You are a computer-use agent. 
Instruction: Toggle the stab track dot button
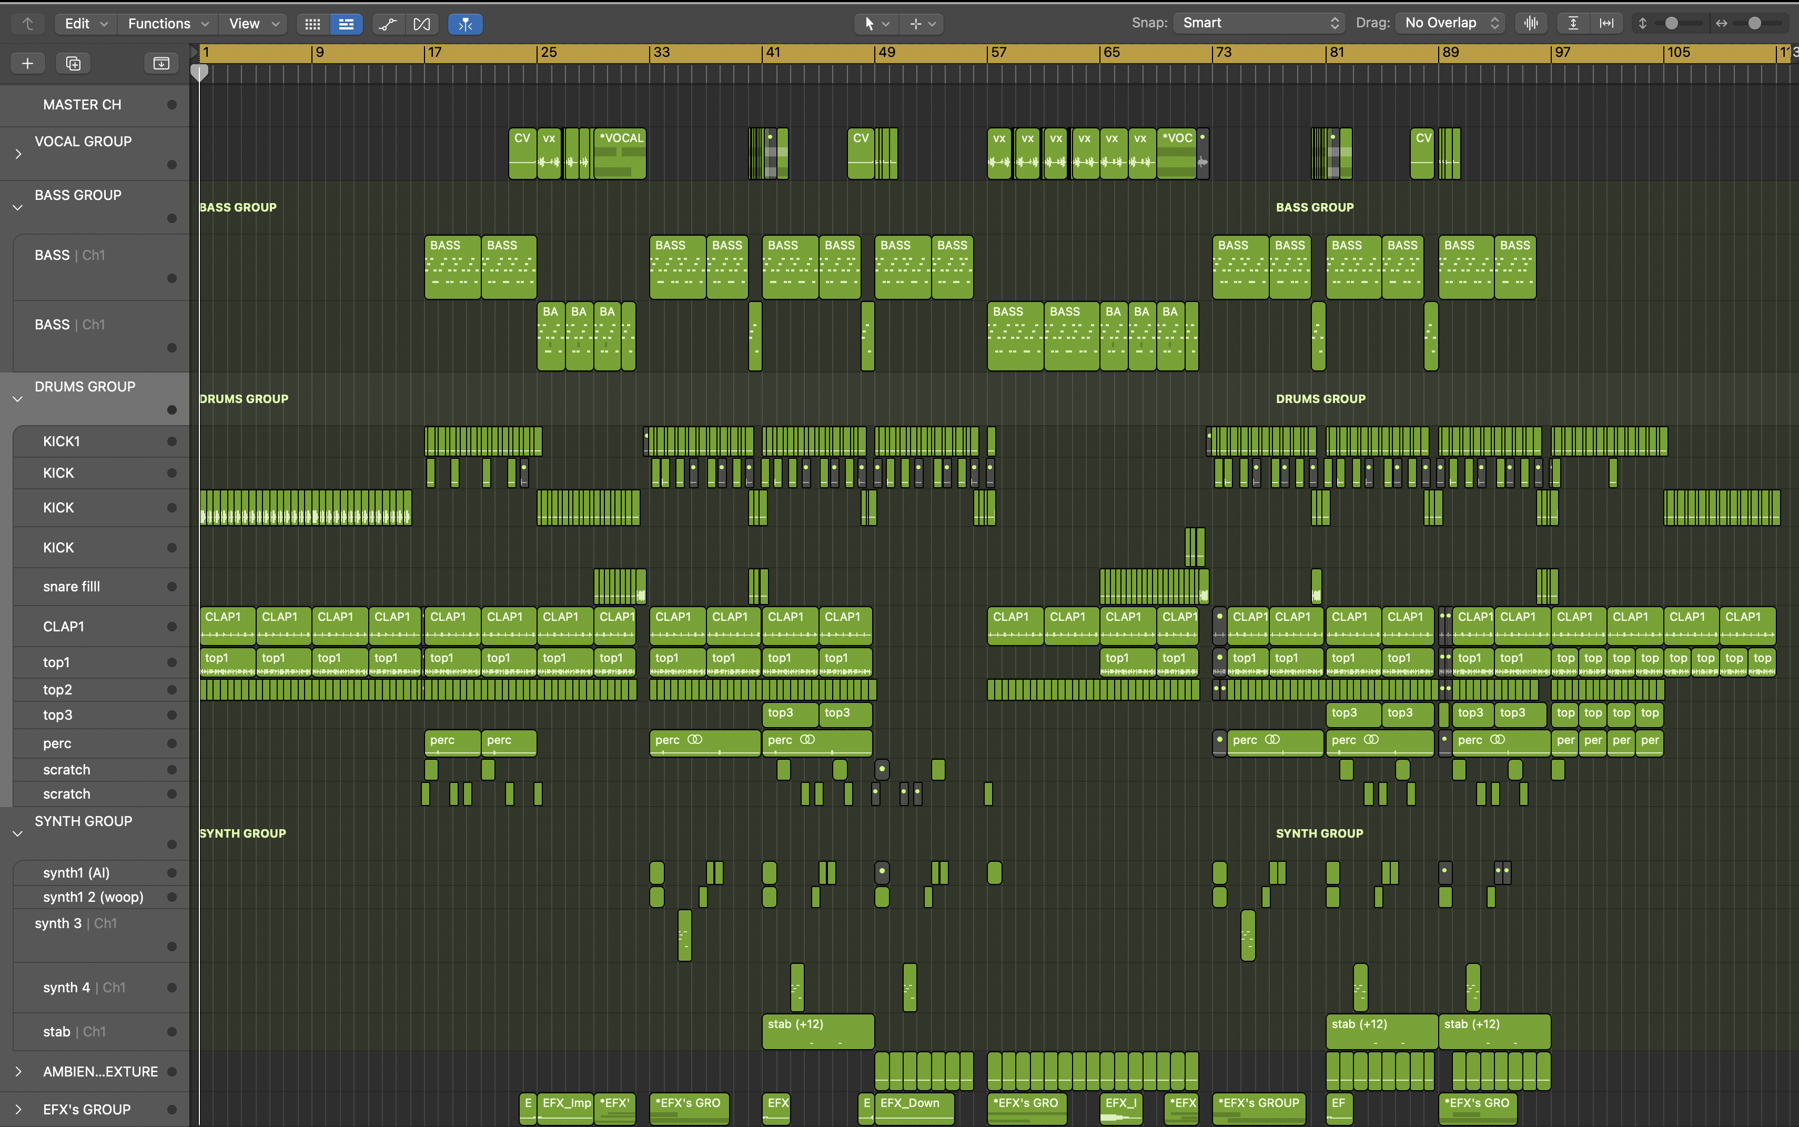pyautogui.click(x=172, y=1032)
